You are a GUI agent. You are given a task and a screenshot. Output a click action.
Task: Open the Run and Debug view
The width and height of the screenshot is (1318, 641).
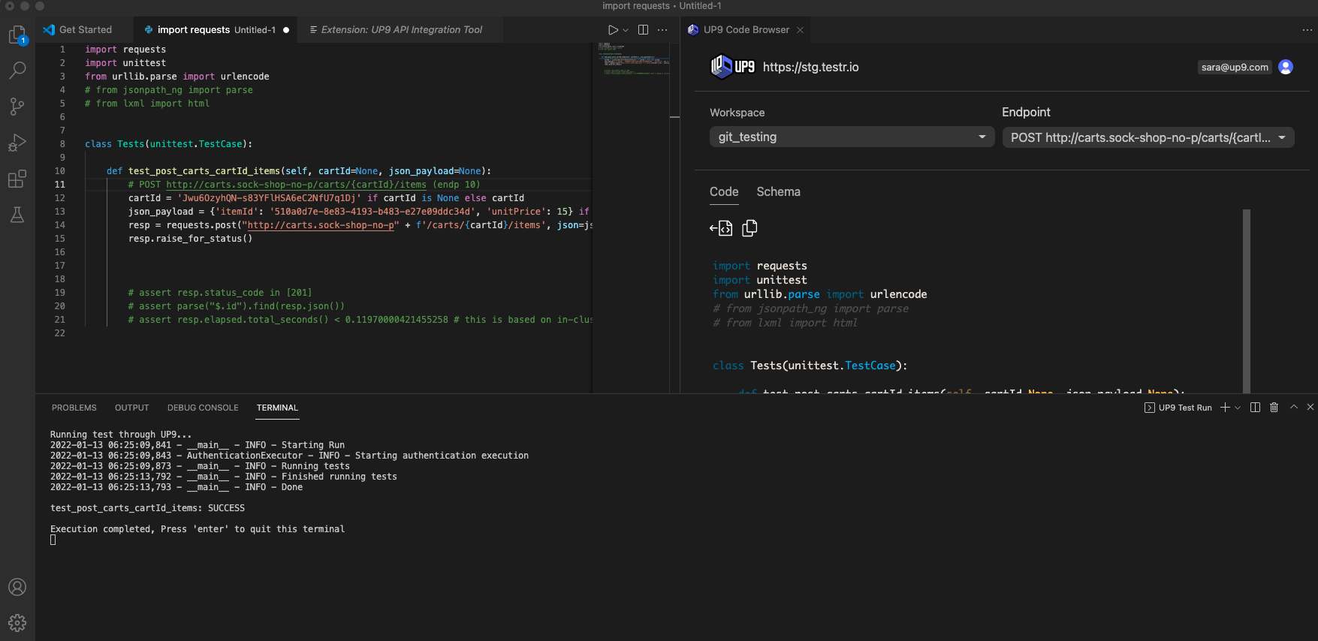[17, 143]
